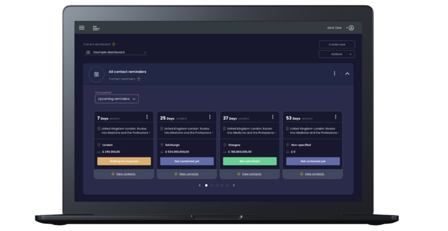Click green Bid submitted status button
Viewport: 448px width, 231px height.
coord(250,161)
